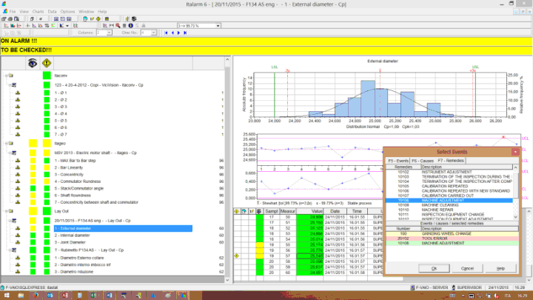Click the first chart icon in second toolbar row
Viewport: 533px width, 300px height.
pos(6,25)
